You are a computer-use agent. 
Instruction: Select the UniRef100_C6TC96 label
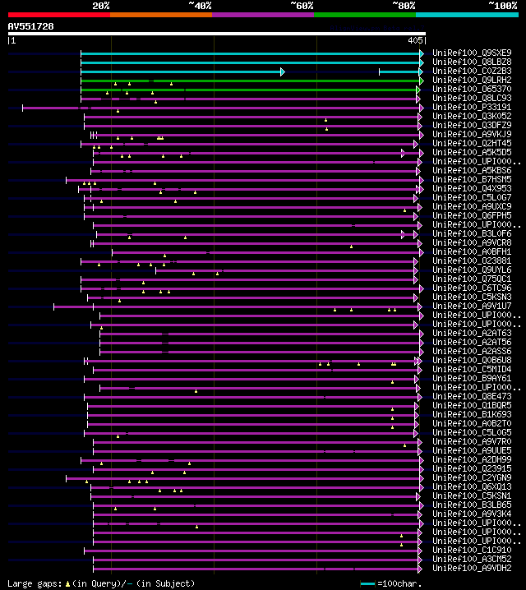pos(472,288)
